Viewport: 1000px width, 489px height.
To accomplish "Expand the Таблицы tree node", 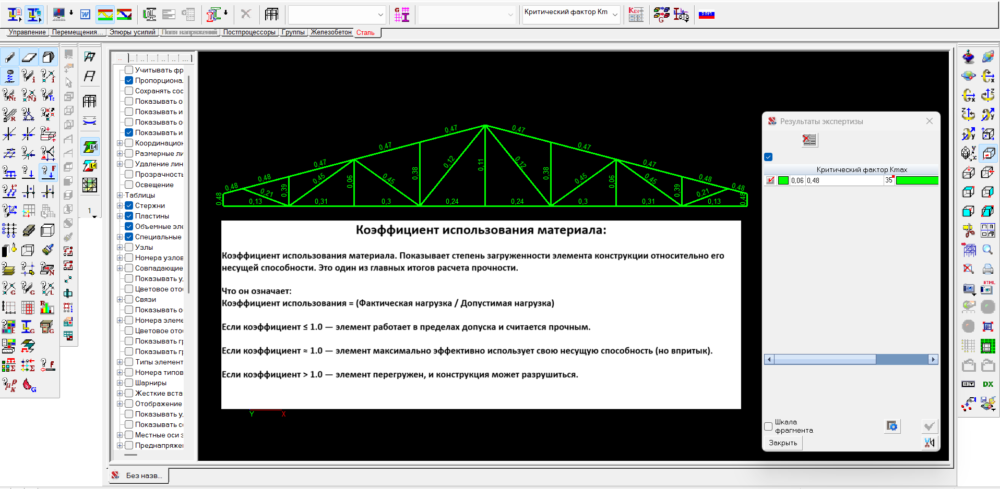I will (120, 195).
